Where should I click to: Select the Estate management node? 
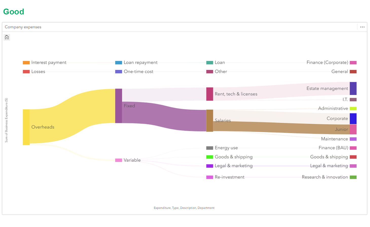point(353,88)
